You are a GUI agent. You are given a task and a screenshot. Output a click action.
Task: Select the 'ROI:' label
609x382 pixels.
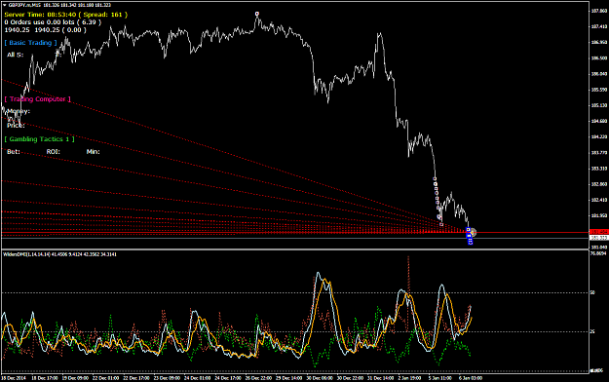[x=54, y=152]
